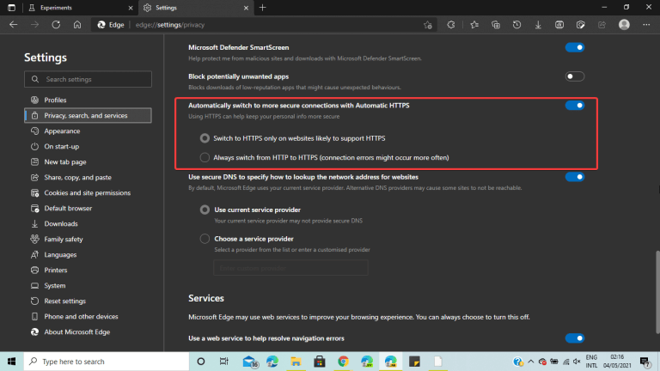
Task: Open Downloads settings section
Action: pyautogui.click(x=88, y=224)
